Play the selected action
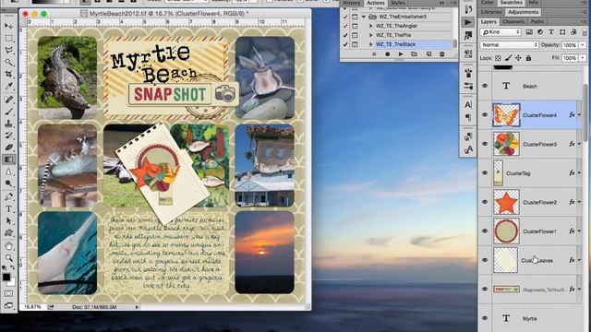 pos(401,54)
